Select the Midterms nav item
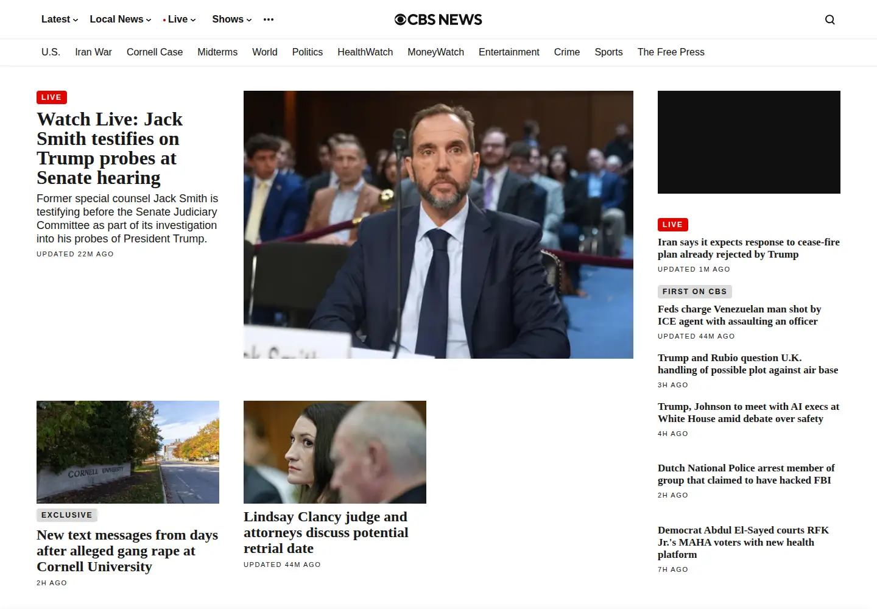Image resolution: width=877 pixels, height=609 pixels. 217,52
